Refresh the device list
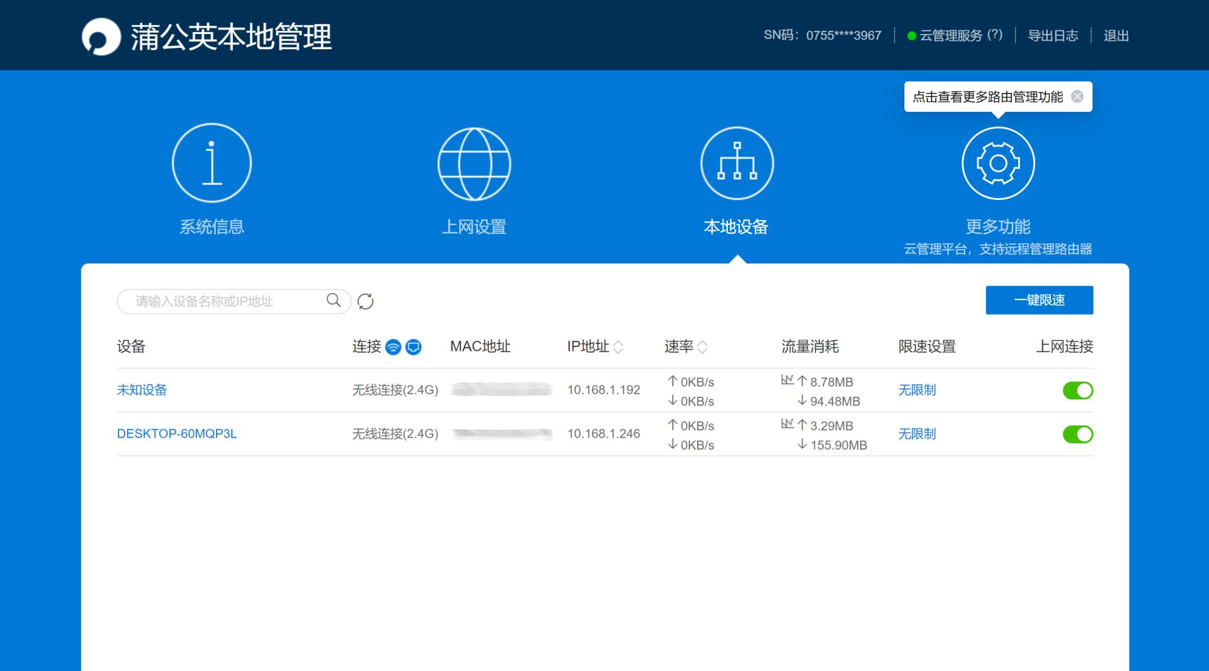This screenshot has height=671, width=1209. click(x=366, y=301)
